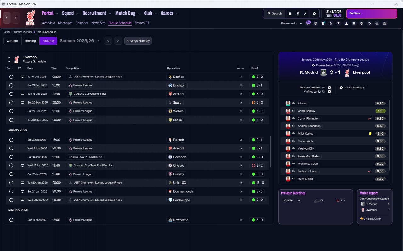This screenshot has width=403, height=251.
Task: Select the Bournemouth fixture radio button
Action: [11, 191]
